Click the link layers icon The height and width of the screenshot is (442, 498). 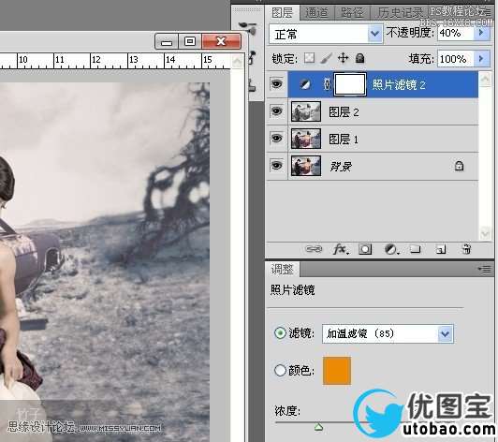click(314, 249)
